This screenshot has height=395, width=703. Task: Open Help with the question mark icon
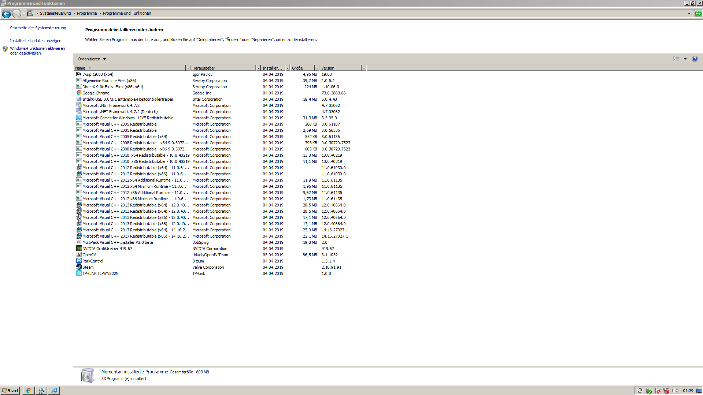pos(695,59)
